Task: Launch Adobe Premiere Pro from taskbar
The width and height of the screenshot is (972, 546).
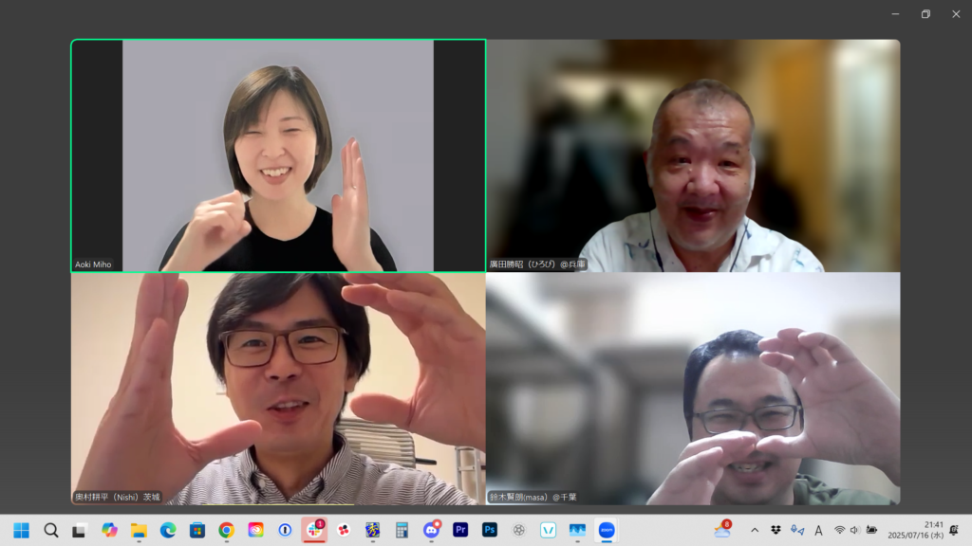Action: [460, 530]
